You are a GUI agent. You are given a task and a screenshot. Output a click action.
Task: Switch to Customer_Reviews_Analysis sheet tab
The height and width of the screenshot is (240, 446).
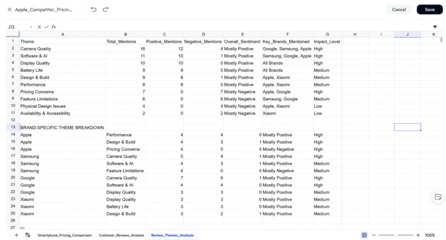(121, 235)
